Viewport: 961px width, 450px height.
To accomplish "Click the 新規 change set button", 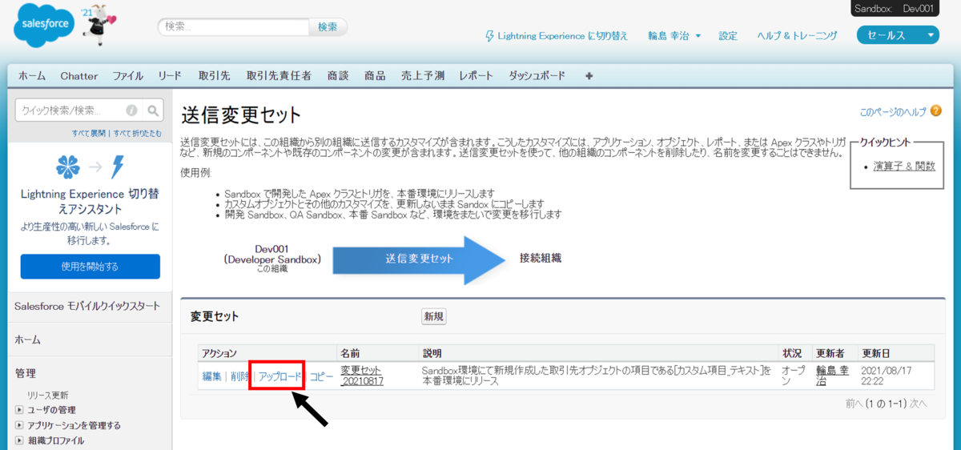I will 434,317.
